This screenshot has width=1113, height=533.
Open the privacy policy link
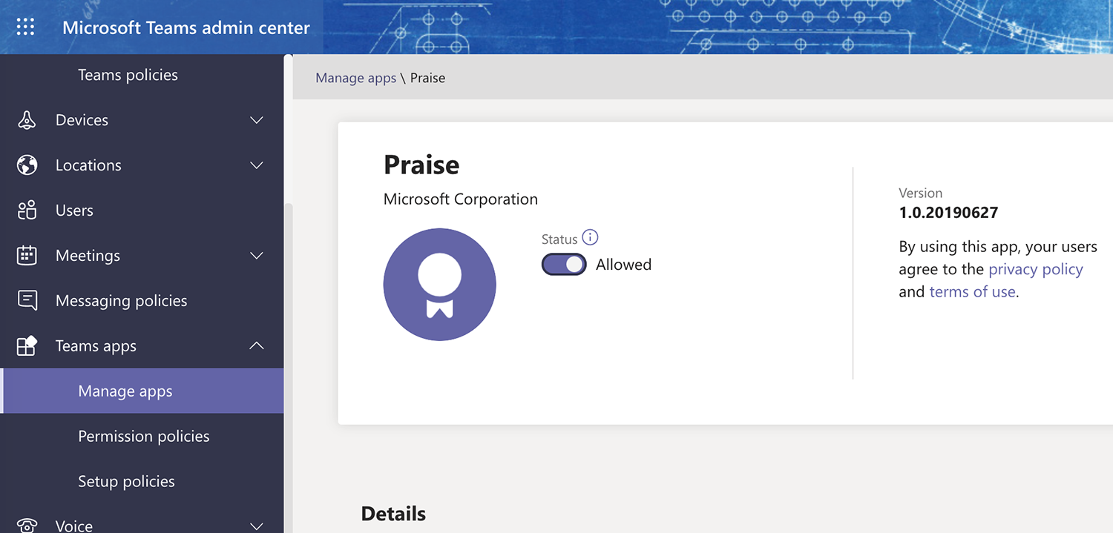coord(1035,269)
